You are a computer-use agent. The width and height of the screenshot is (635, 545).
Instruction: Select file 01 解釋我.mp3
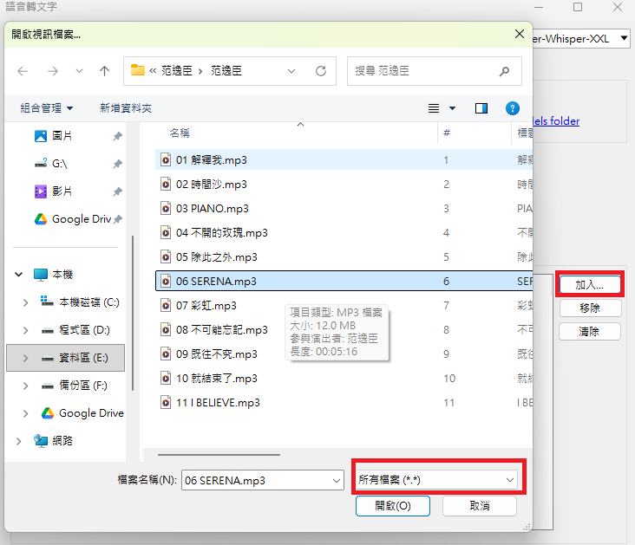pyautogui.click(x=344, y=159)
